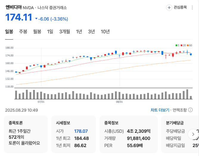Click the 나스닥 증권거래소 exchange label
Screen dimensions: 199x156
point(52,8)
